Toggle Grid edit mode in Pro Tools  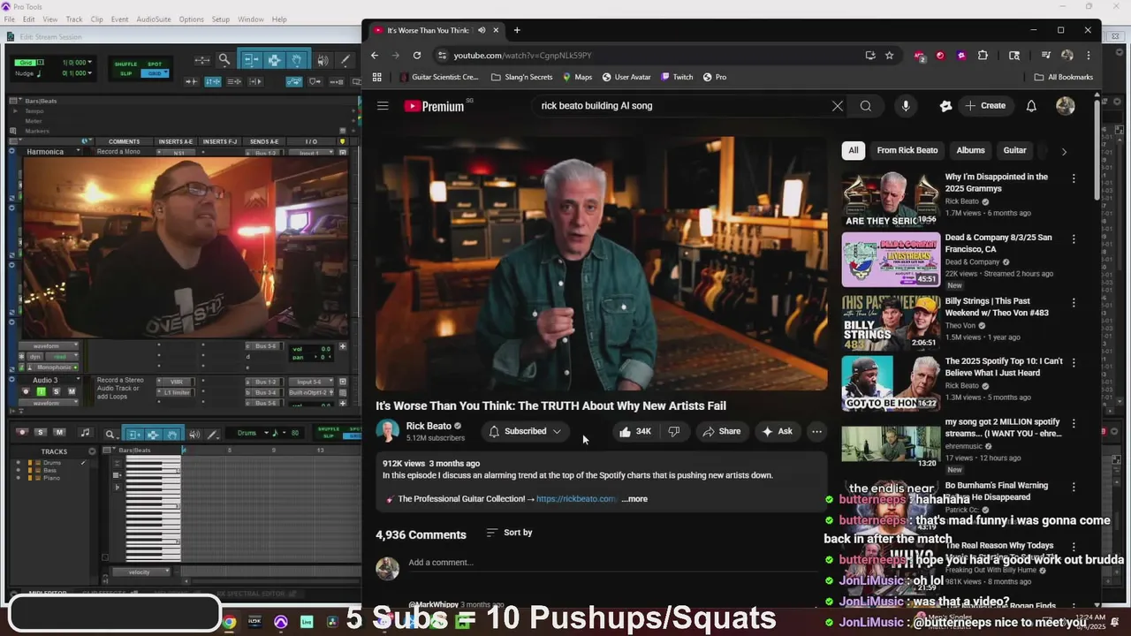[x=155, y=73]
